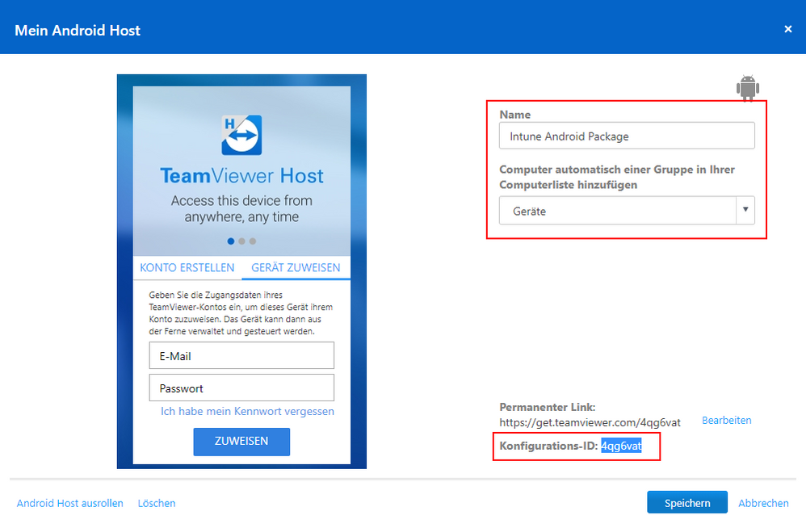Click the 'TeamViewer Host' heading text

point(241,176)
